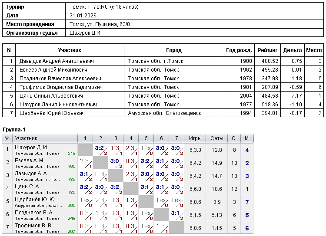Click the Сеты column header in group table
The image size is (326, 236).
217,138
